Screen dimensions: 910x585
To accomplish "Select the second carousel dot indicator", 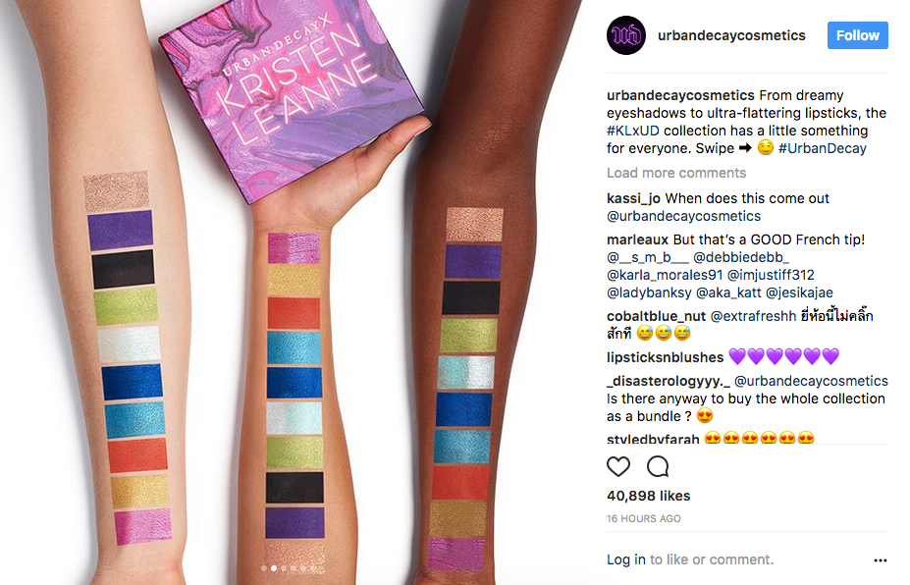I will click(274, 568).
